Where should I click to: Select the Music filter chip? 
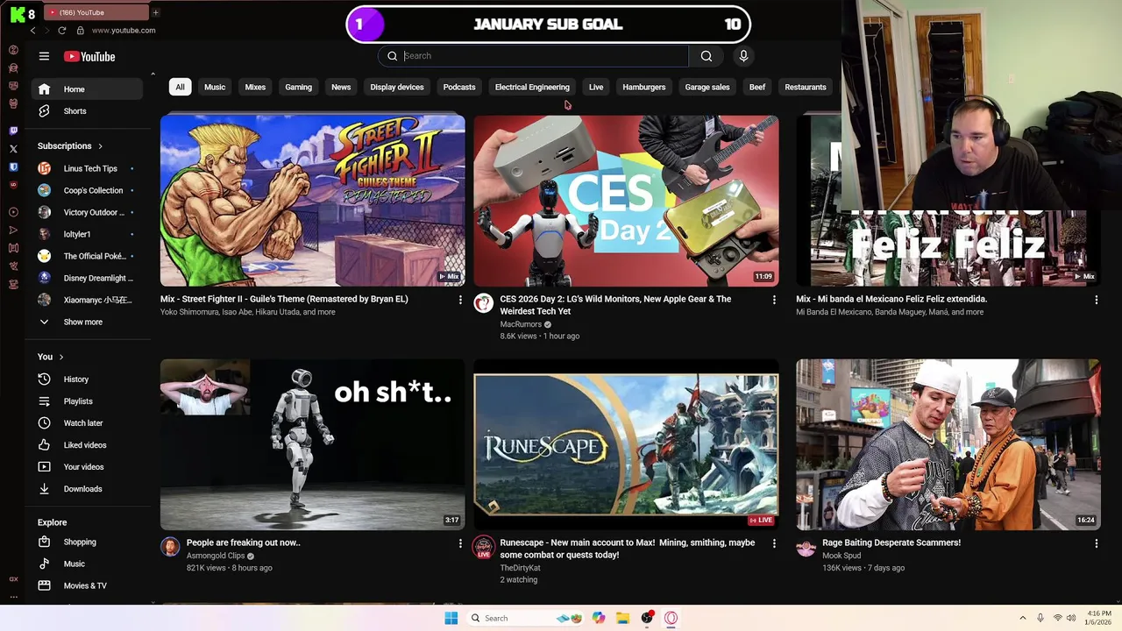[215, 87]
